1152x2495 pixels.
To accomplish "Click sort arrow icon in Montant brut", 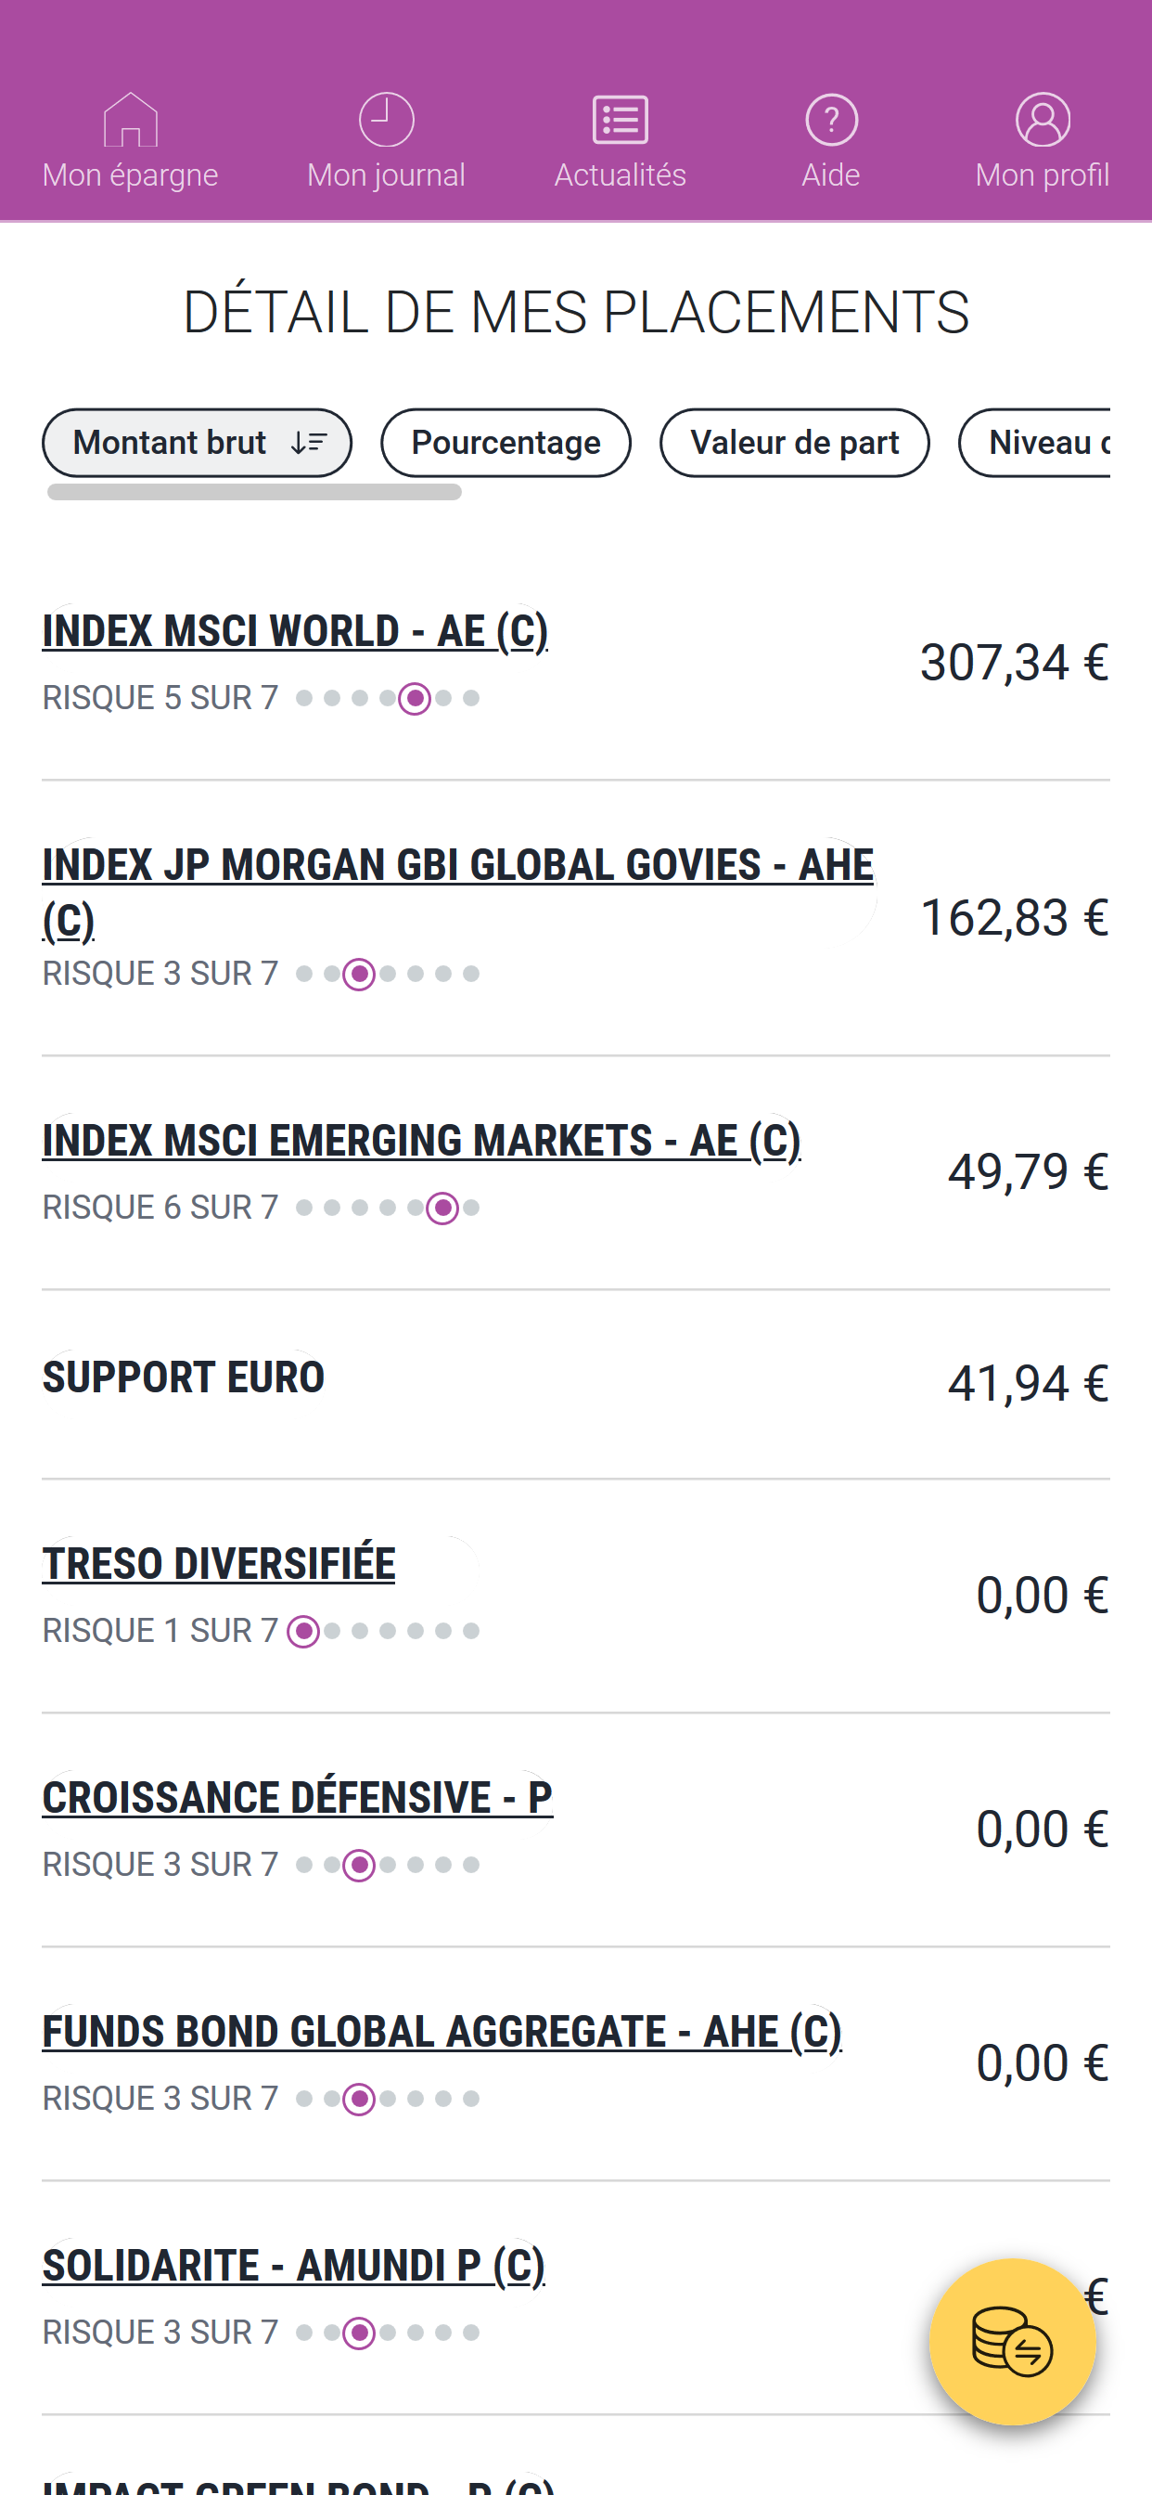I will point(309,443).
